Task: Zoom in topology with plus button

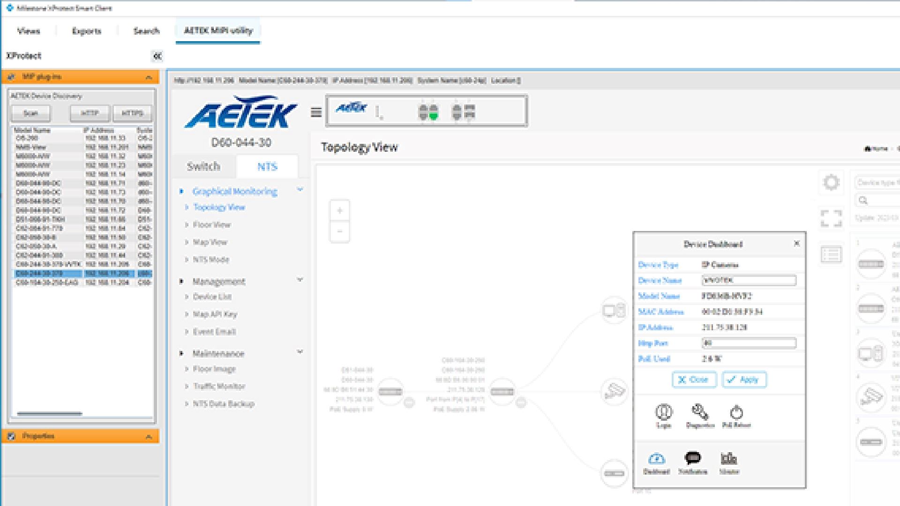Action: pos(340,211)
